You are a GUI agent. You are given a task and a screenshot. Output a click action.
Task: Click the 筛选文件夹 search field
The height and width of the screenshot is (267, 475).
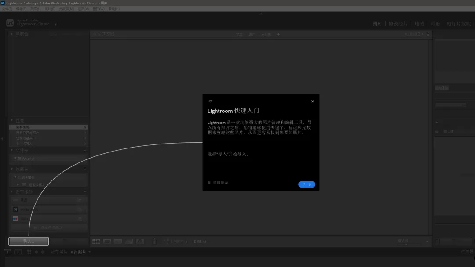49,159
